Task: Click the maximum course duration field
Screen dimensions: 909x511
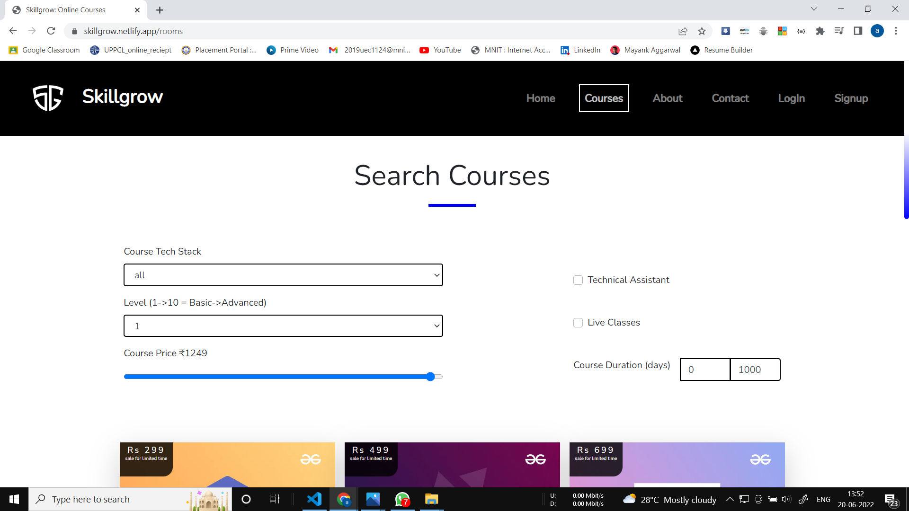Action: tap(755, 370)
